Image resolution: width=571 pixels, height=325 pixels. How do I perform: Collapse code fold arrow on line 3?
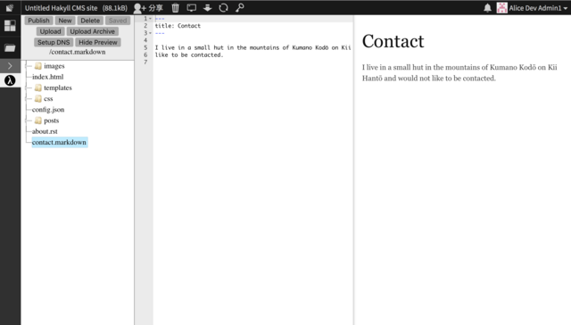150,33
